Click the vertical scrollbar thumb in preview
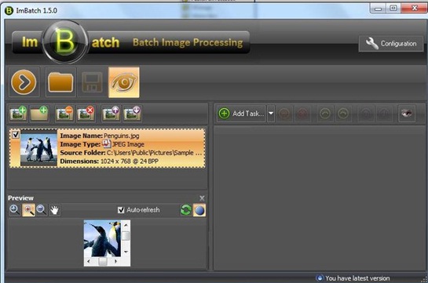 pos(126,236)
